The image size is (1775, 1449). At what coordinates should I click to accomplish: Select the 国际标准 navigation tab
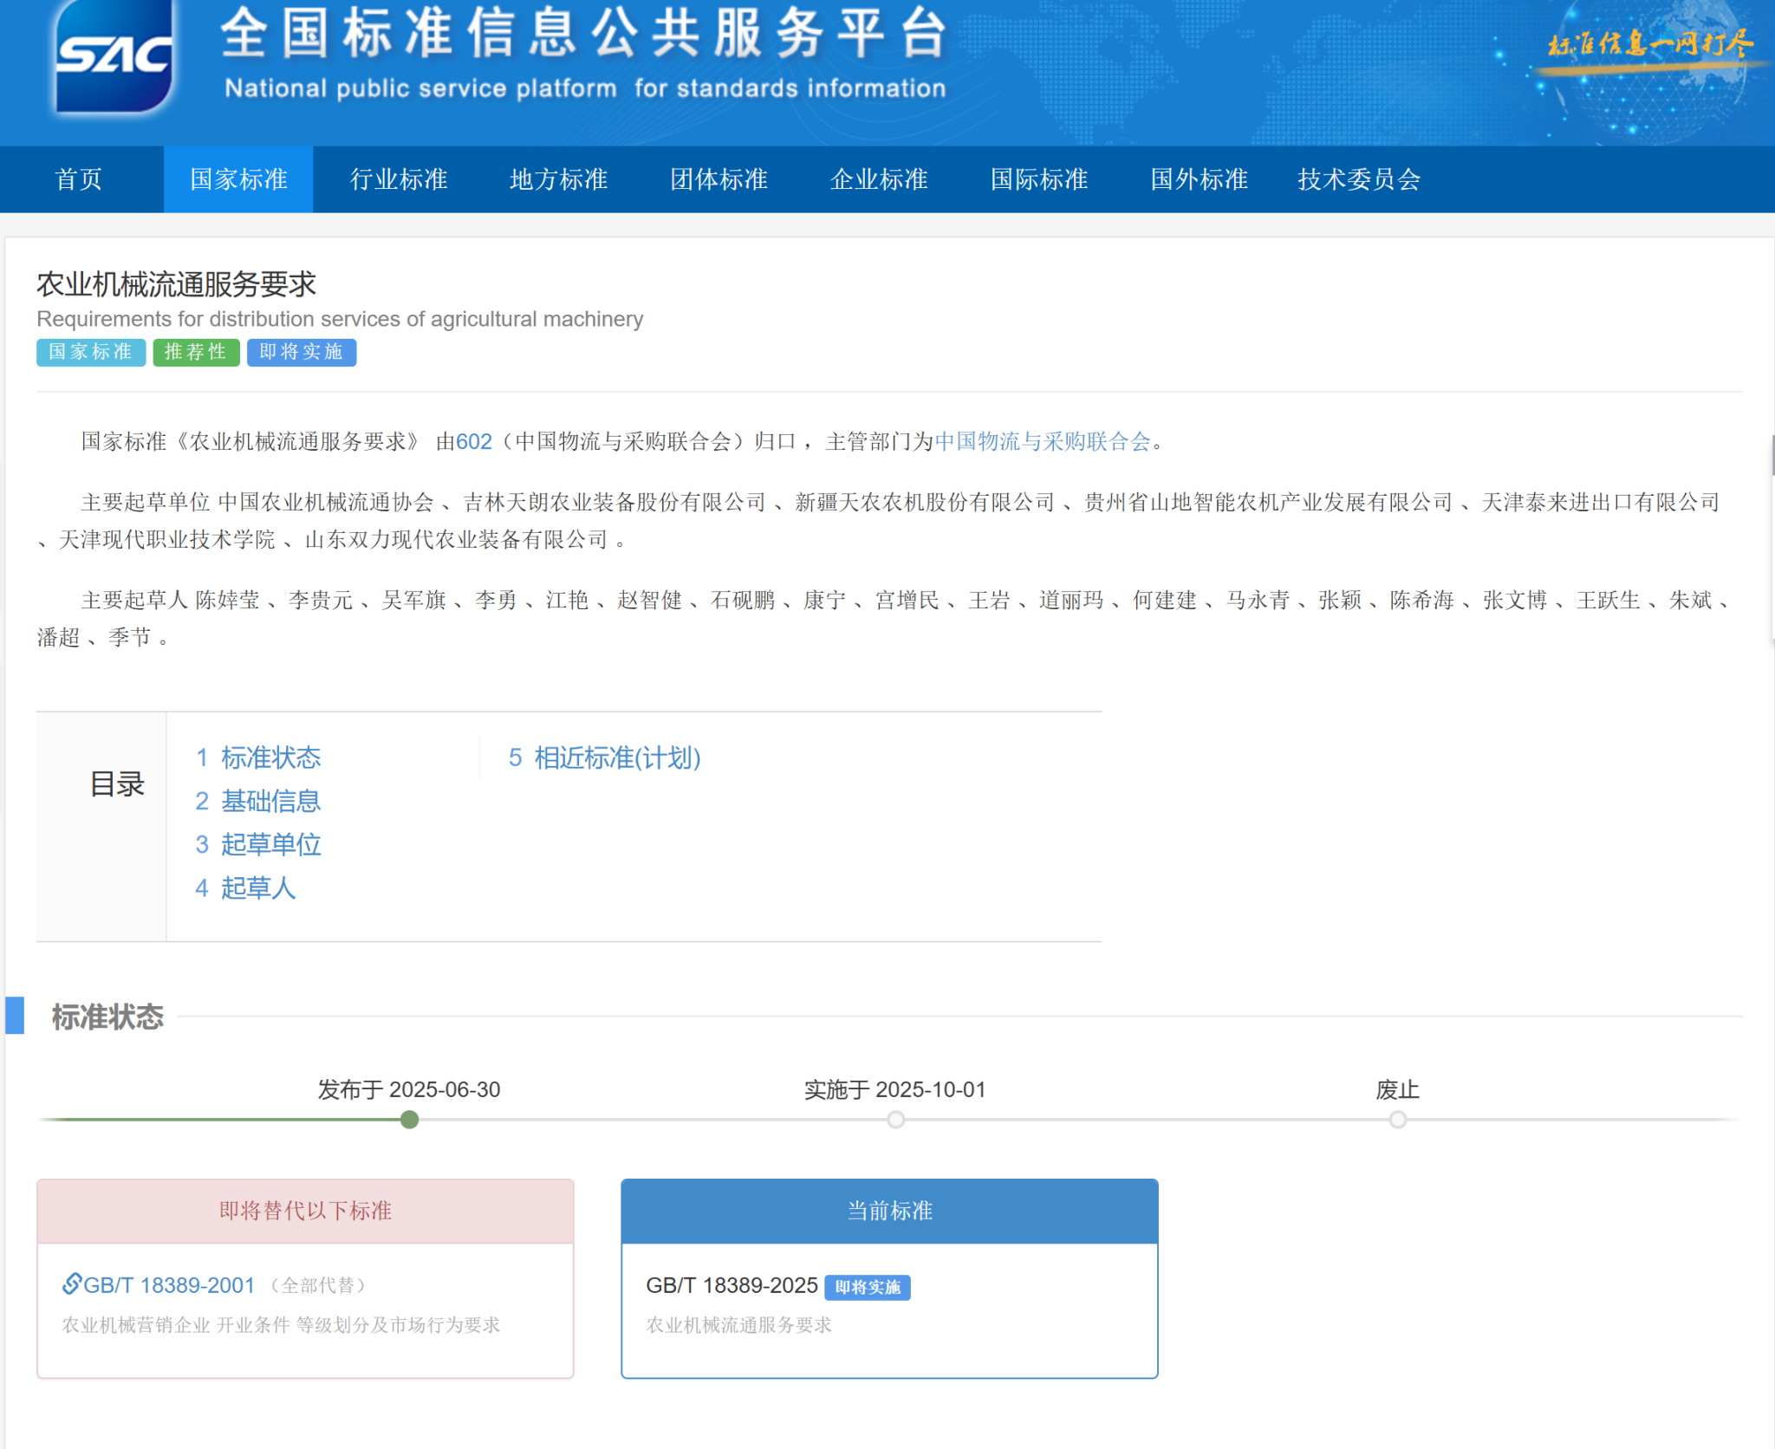pyautogui.click(x=1038, y=179)
